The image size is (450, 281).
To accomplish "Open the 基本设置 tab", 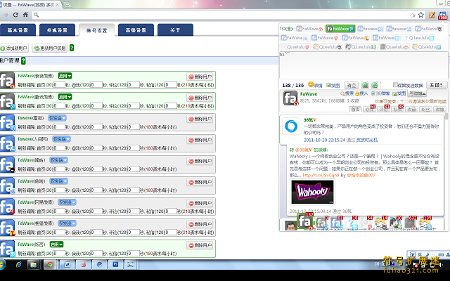I will [x=18, y=30].
